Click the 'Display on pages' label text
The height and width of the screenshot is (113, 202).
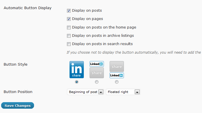tap(88, 19)
